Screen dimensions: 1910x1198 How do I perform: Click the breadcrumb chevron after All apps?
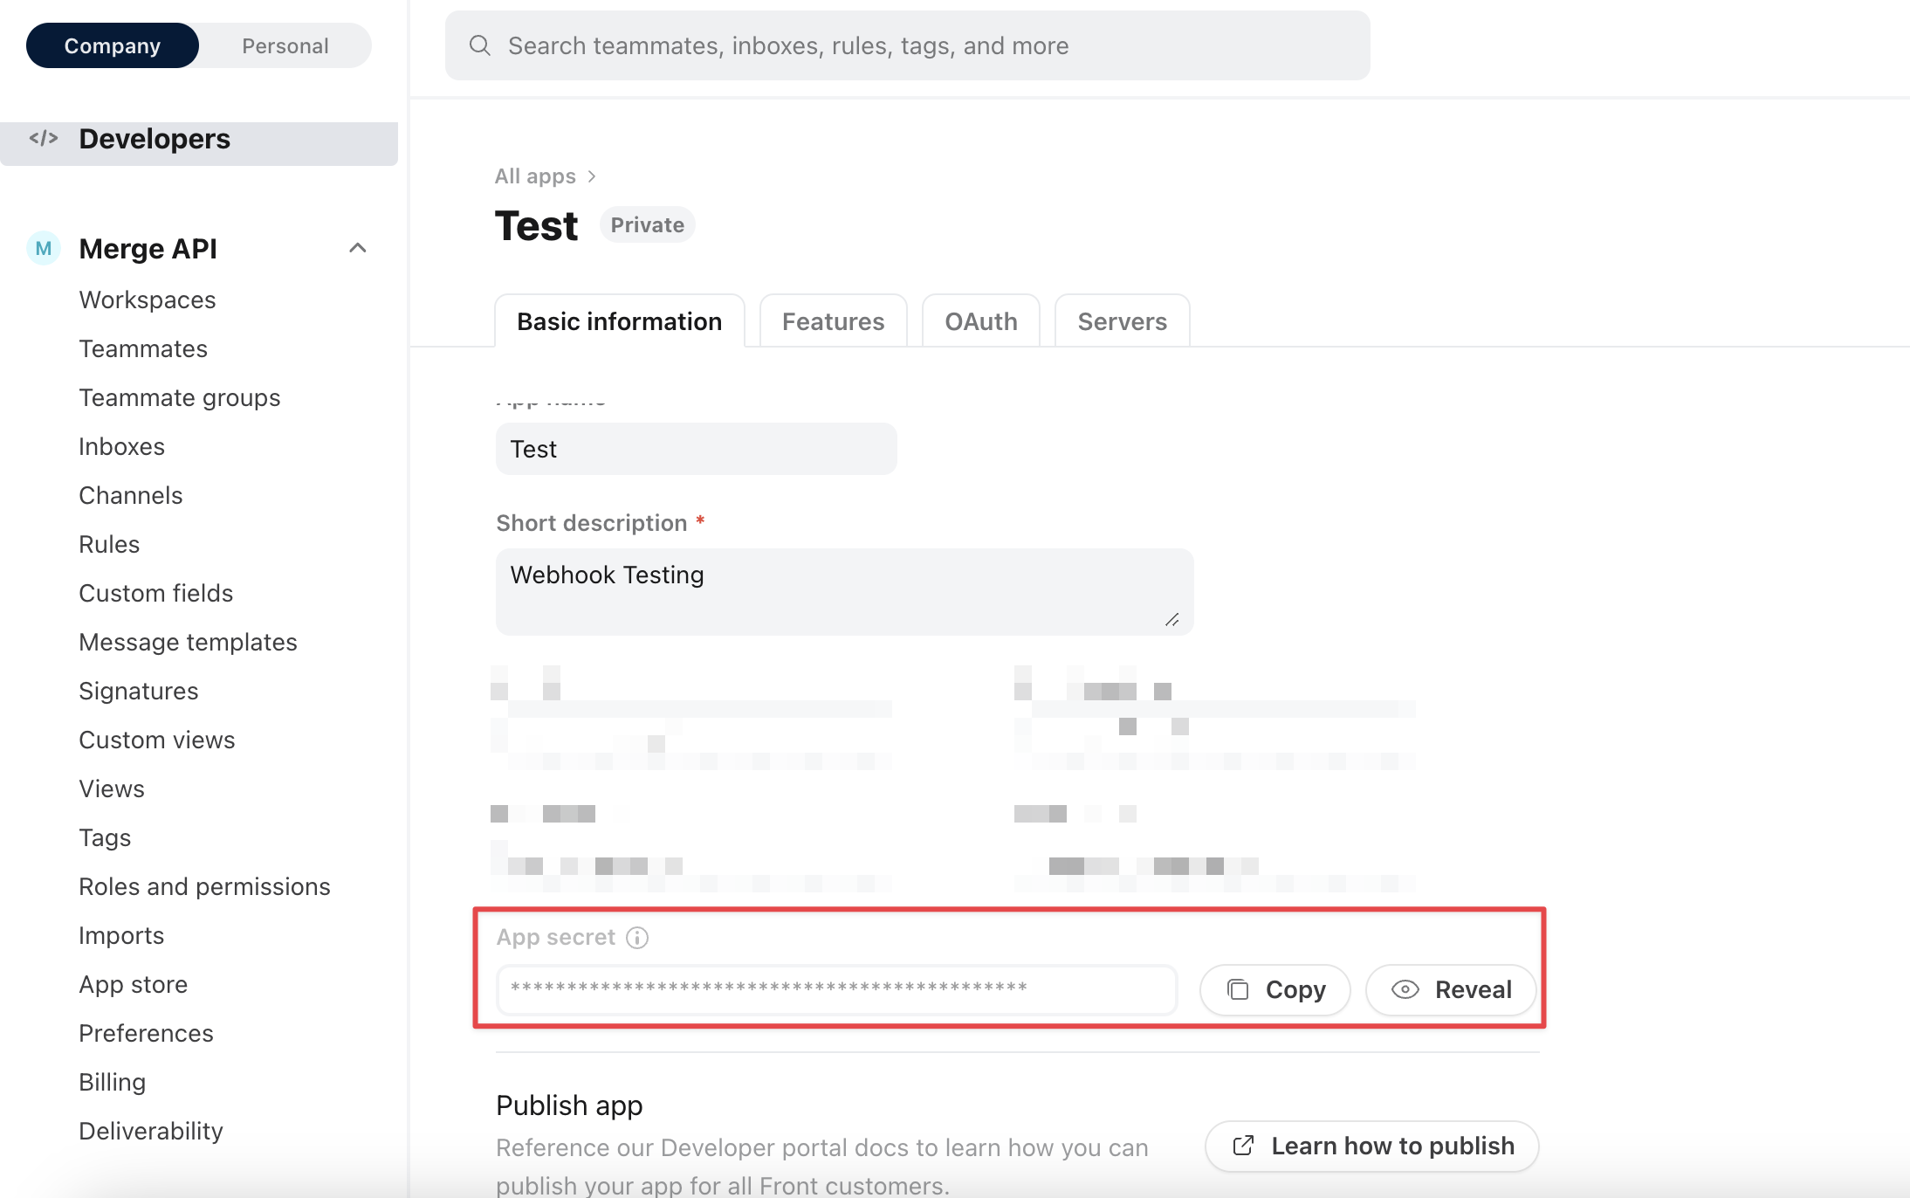(x=592, y=176)
